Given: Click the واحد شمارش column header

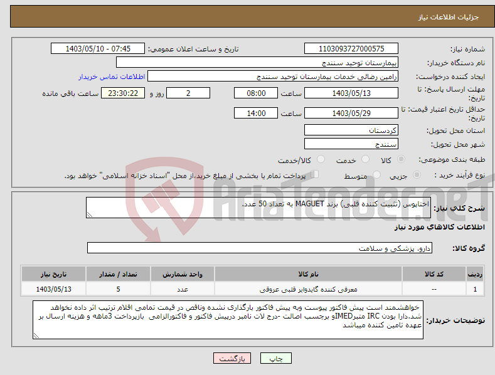Looking at the screenshot, I should click(x=183, y=274).
